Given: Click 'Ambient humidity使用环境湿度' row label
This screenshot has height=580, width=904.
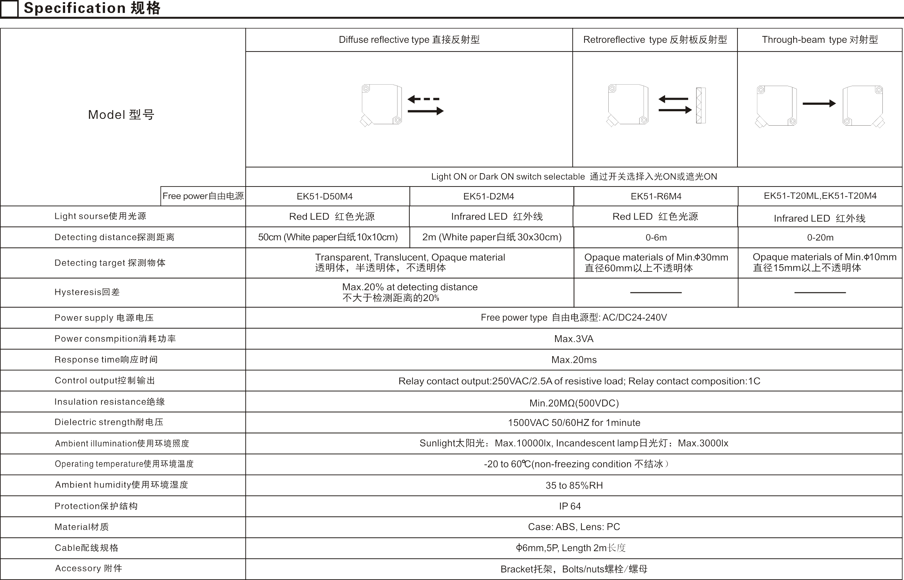Looking at the screenshot, I should pos(121,485).
